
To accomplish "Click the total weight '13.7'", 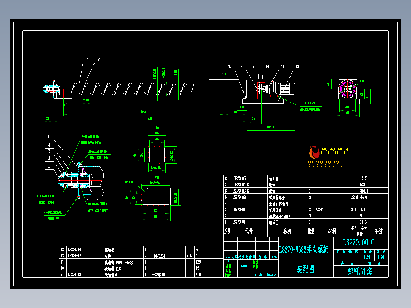I will pos(363,178).
